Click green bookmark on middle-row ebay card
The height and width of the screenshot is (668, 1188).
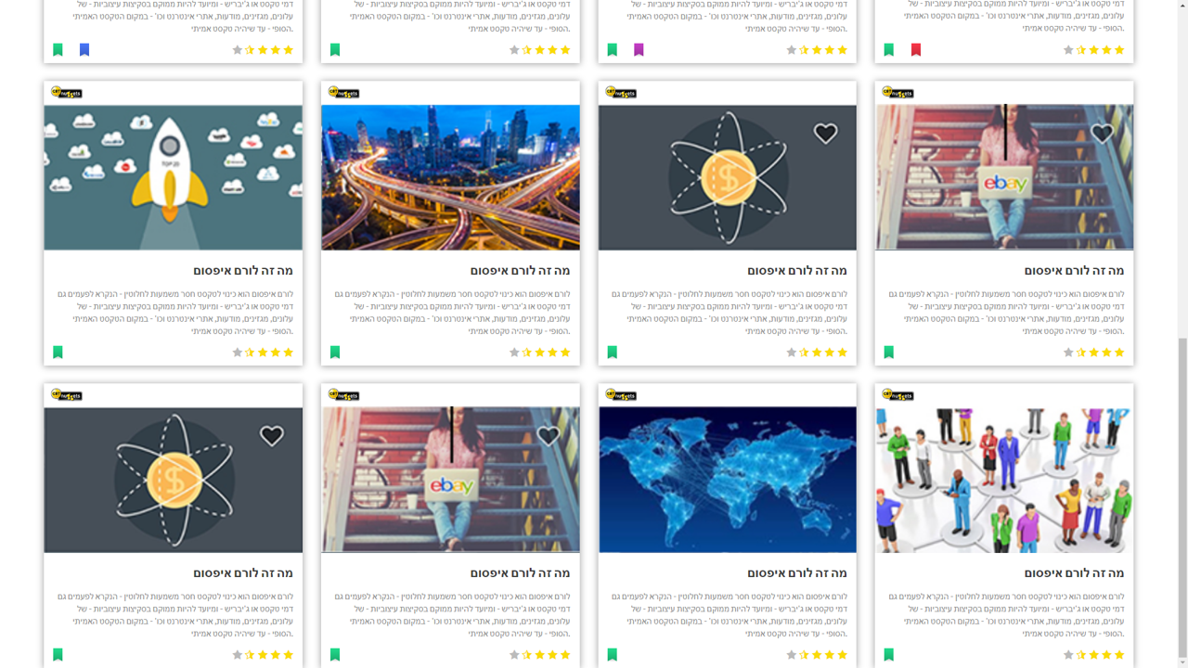pos(888,353)
